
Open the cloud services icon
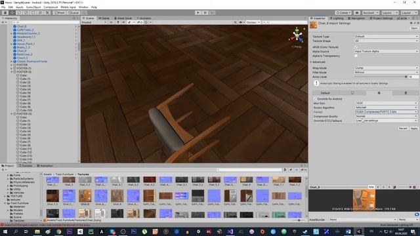[x=357, y=12]
